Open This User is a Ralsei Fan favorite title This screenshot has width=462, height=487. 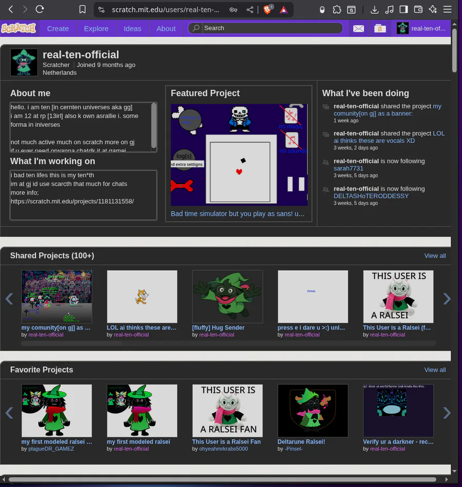(226, 442)
